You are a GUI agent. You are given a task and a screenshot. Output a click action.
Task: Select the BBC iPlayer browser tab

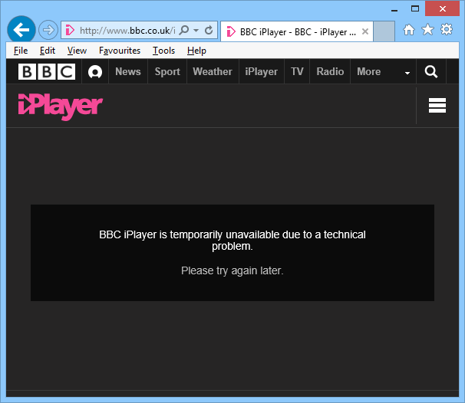pyautogui.click(x=296, y=31)
